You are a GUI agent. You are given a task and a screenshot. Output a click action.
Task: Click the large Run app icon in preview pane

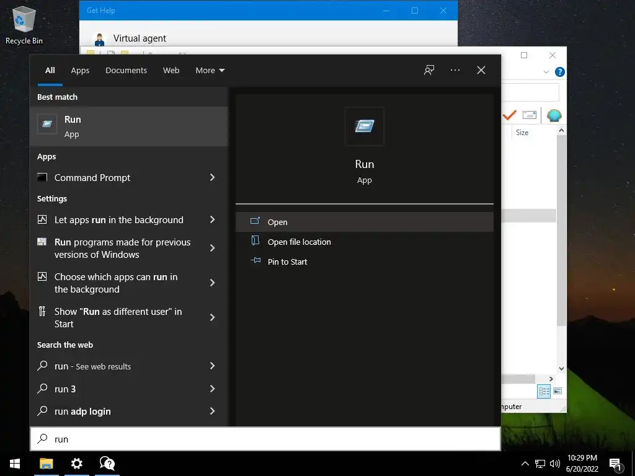[x=364, y=126]
